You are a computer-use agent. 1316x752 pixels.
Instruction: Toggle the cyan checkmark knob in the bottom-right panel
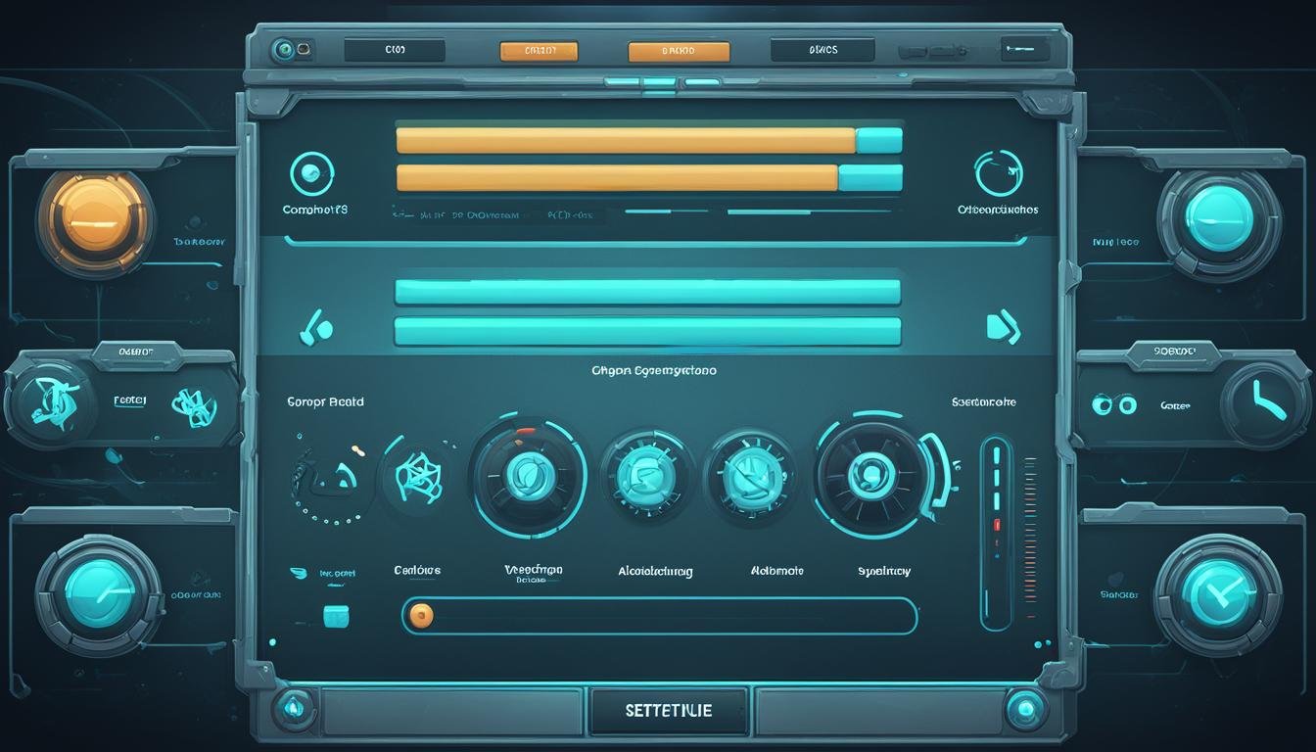(1219, 594)
